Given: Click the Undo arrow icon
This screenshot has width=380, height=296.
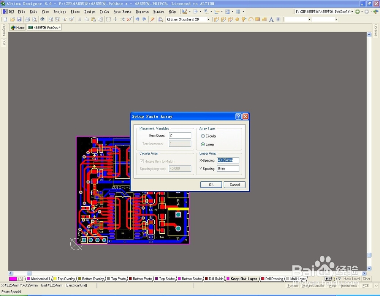Looking at the screenshot, I should point(138,19).
